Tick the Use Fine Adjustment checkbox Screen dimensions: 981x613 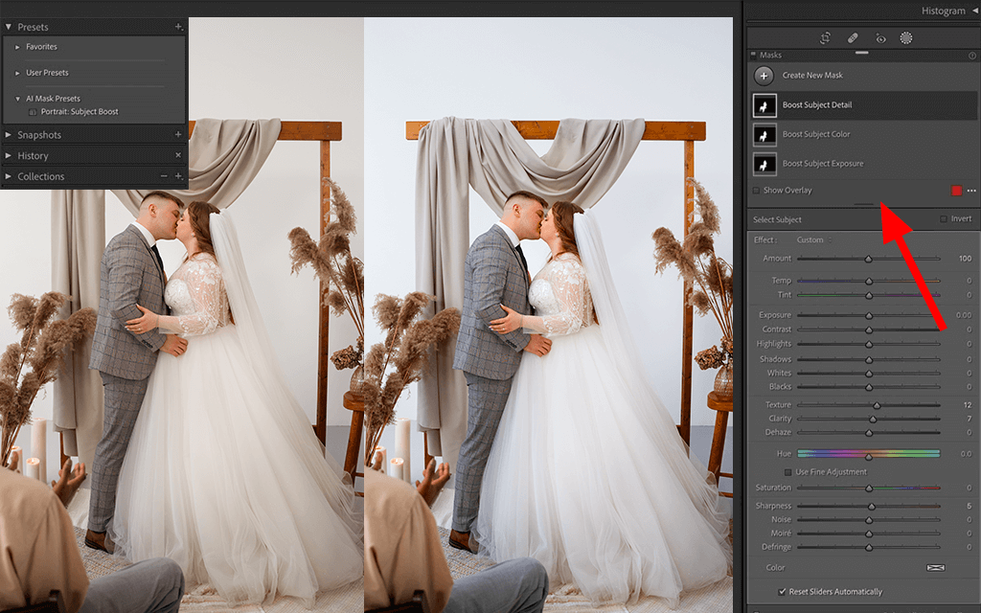788,472
